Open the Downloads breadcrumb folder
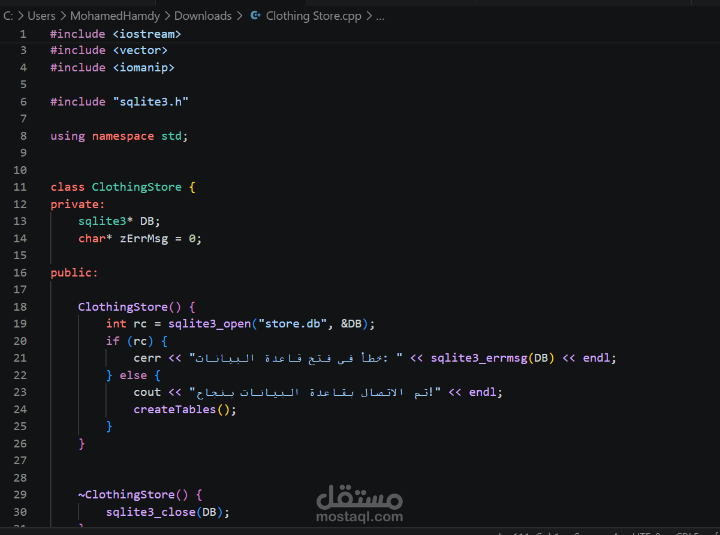Screen dimensions: 720x535 point(203,16)
